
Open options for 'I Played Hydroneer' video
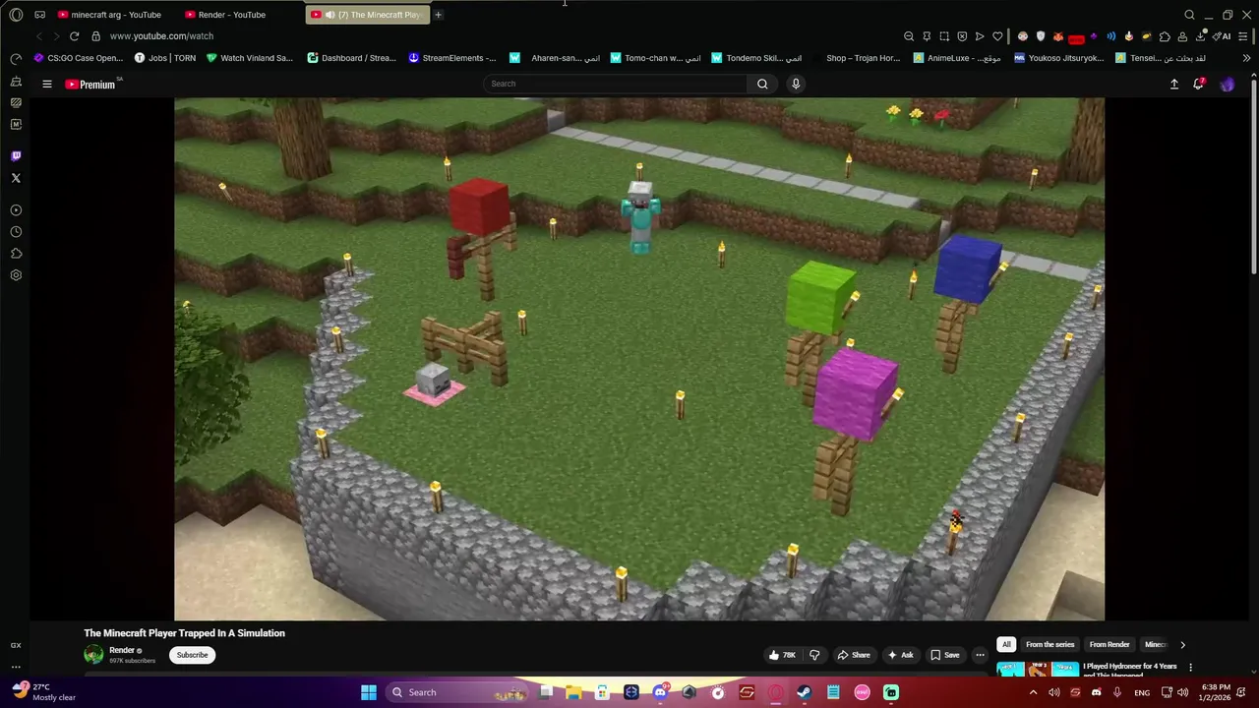tap(1190, 667)
